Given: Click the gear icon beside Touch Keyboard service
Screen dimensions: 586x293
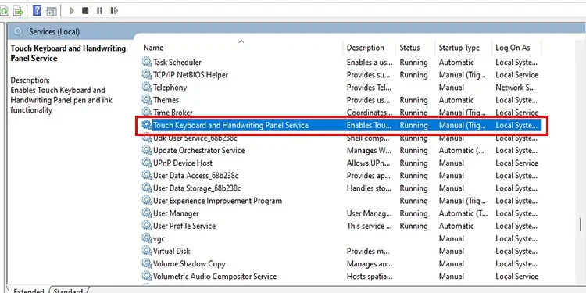Looking at the screenshot, I should tap(147, 125).
